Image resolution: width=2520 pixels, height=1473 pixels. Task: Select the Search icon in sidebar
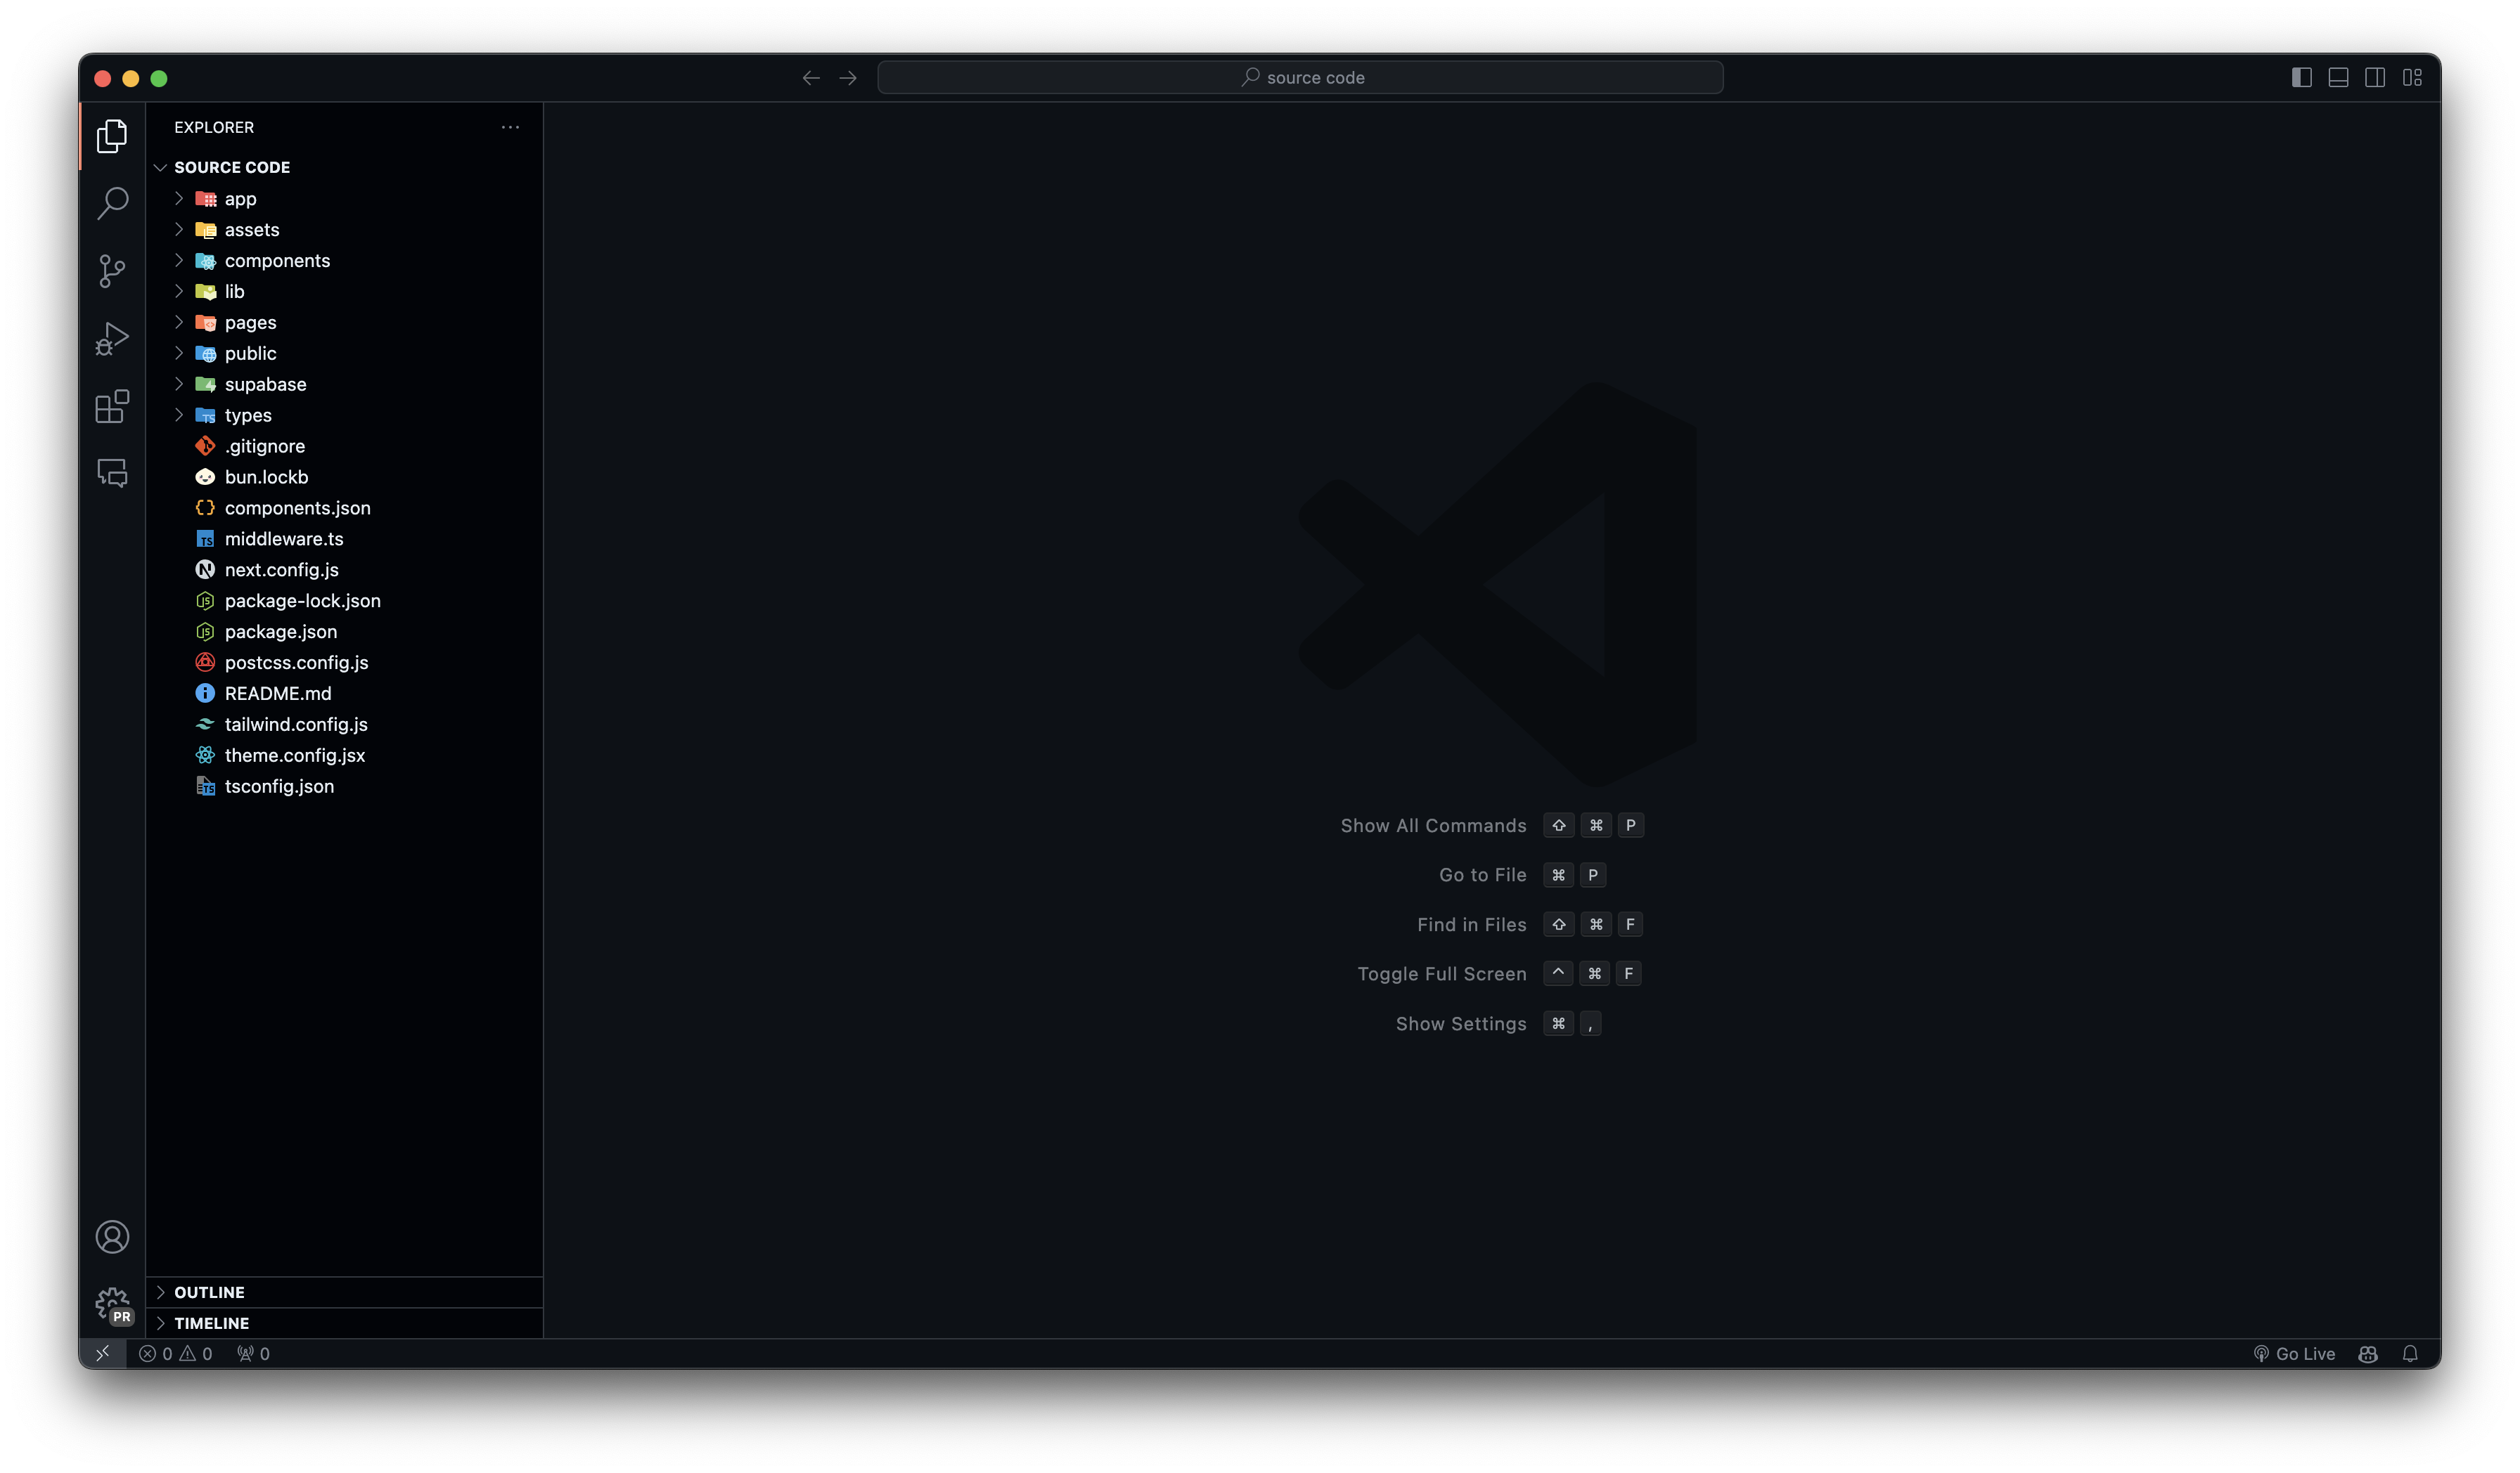pos(110,203)
